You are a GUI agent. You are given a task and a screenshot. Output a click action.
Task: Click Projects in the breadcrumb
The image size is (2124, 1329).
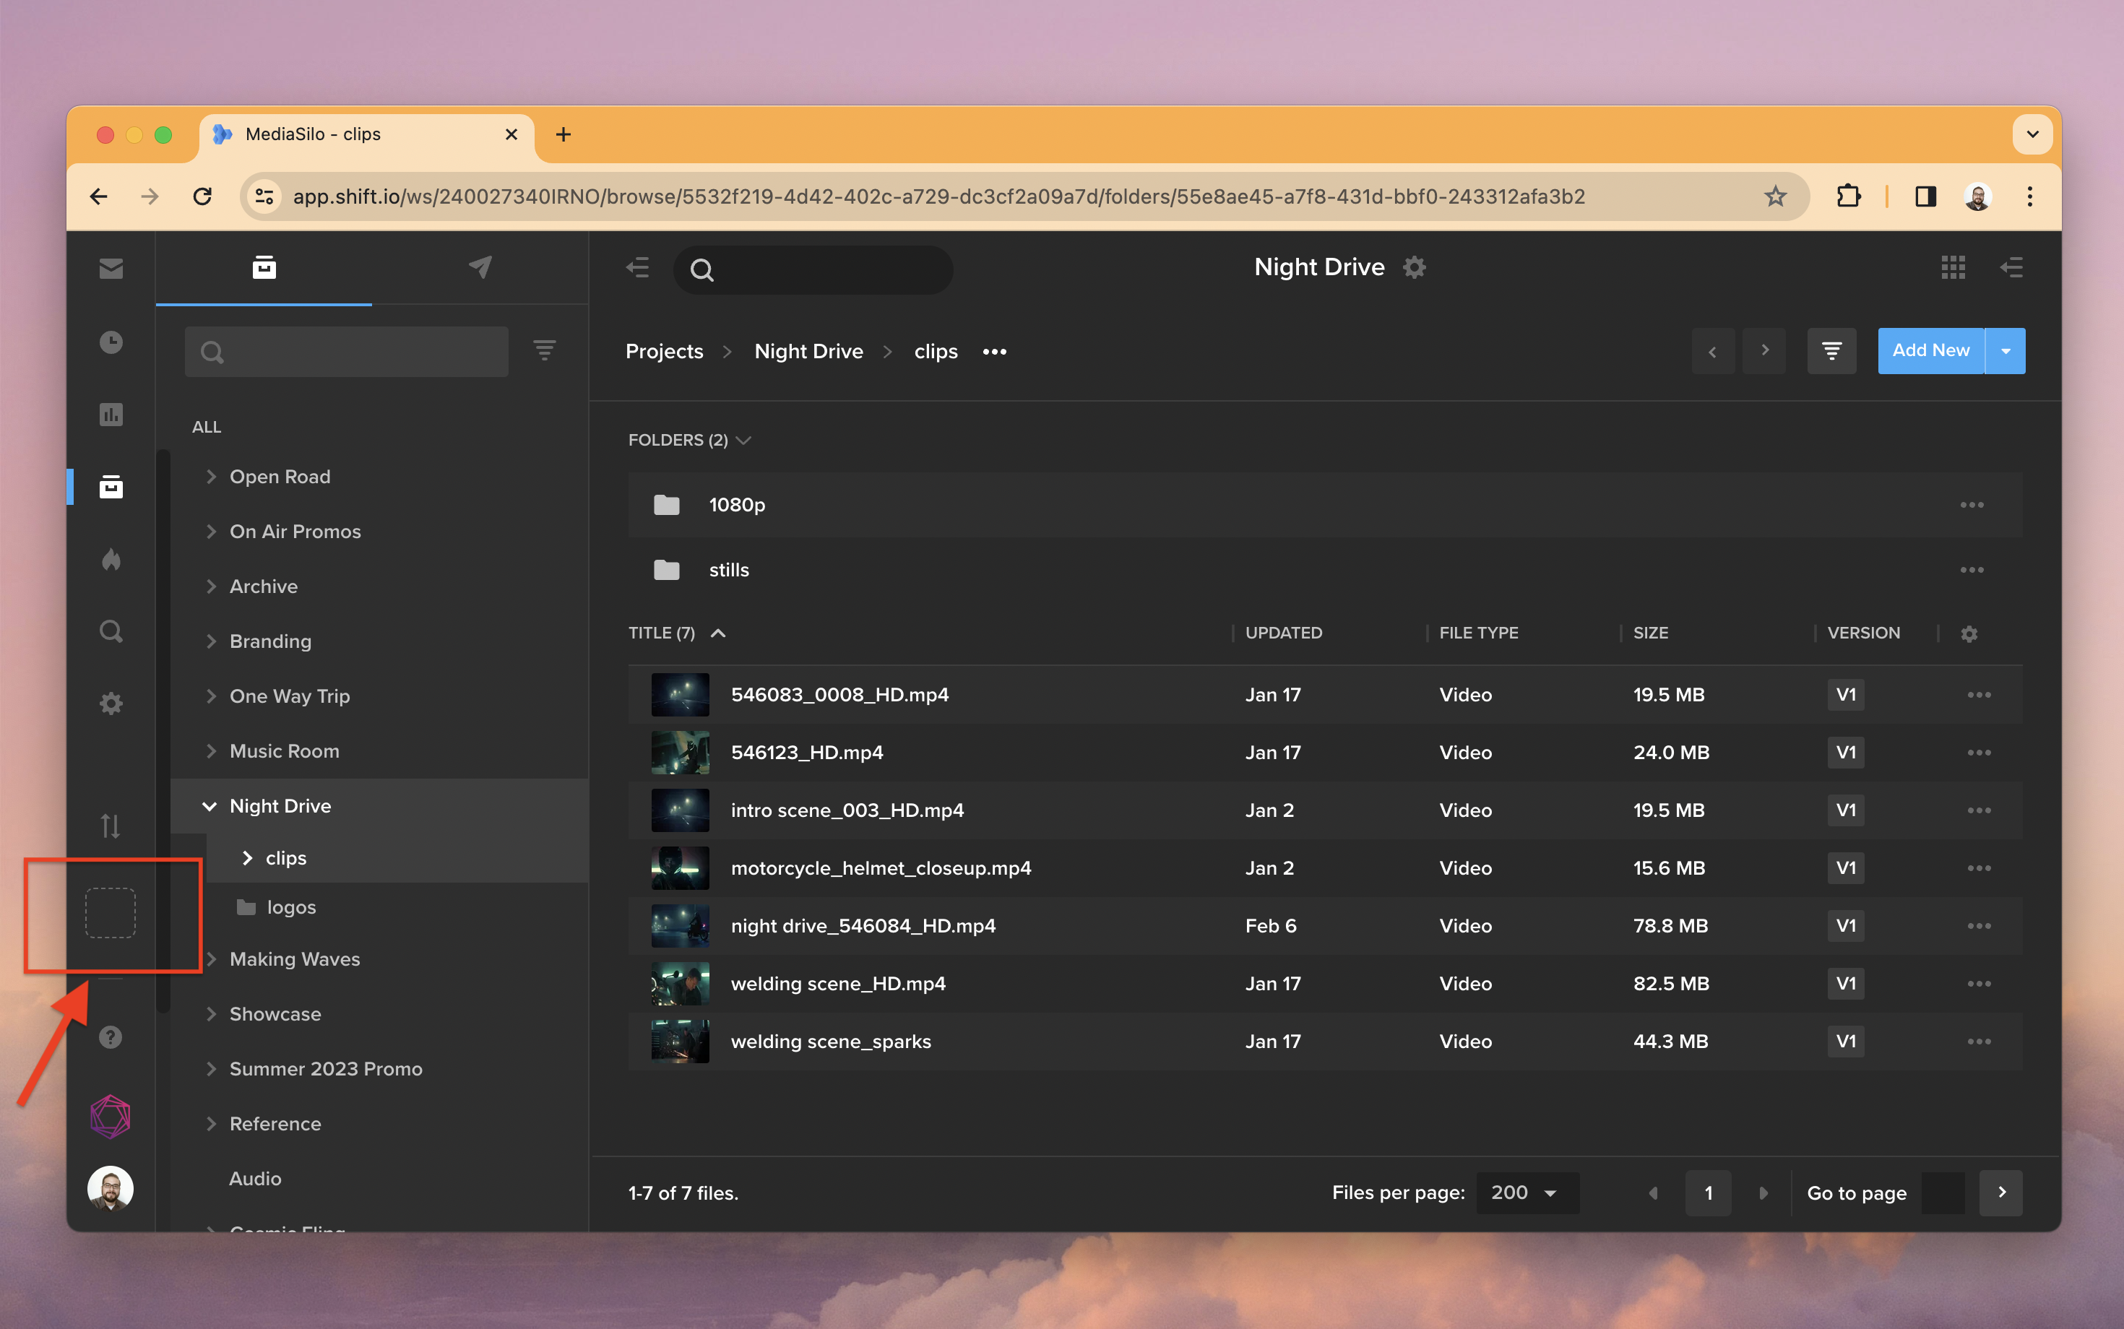pyautogui.click(x=664, y=352)
